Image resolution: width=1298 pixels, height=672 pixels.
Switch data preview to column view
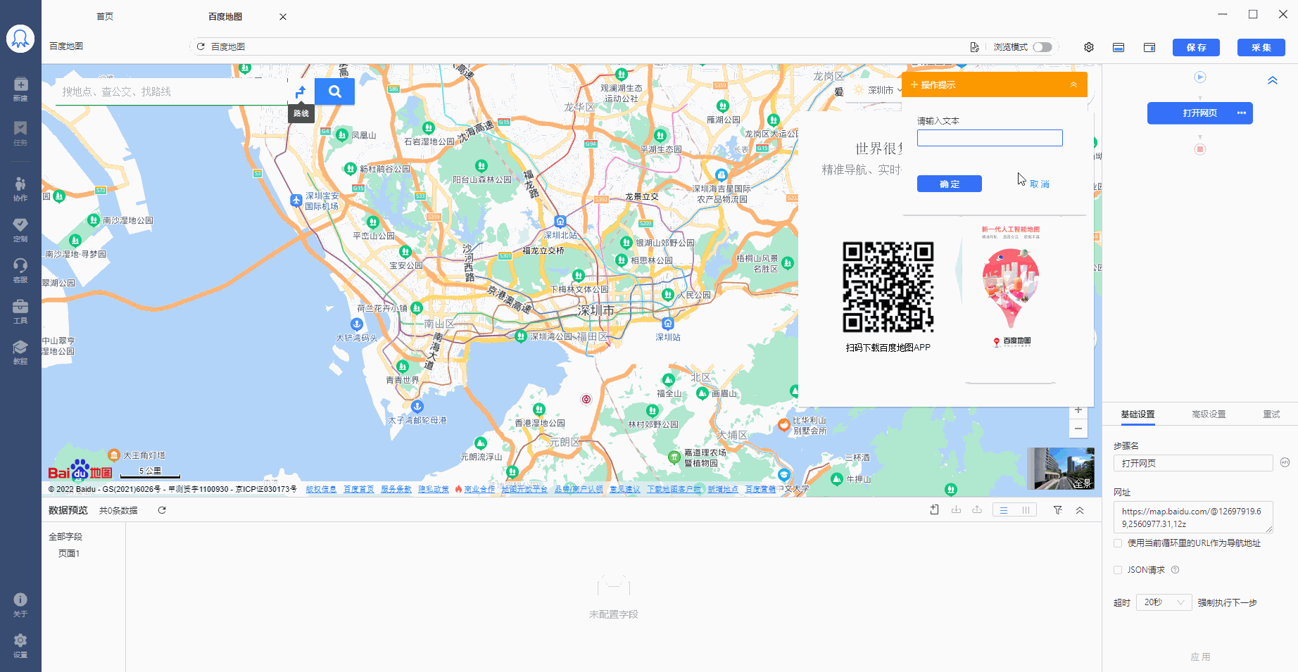tap(1026, 510)
